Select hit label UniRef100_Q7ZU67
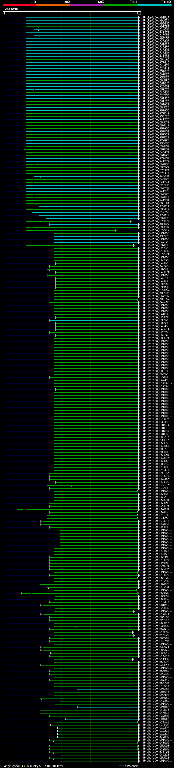 pyautogui.click(x=156, y=290)
